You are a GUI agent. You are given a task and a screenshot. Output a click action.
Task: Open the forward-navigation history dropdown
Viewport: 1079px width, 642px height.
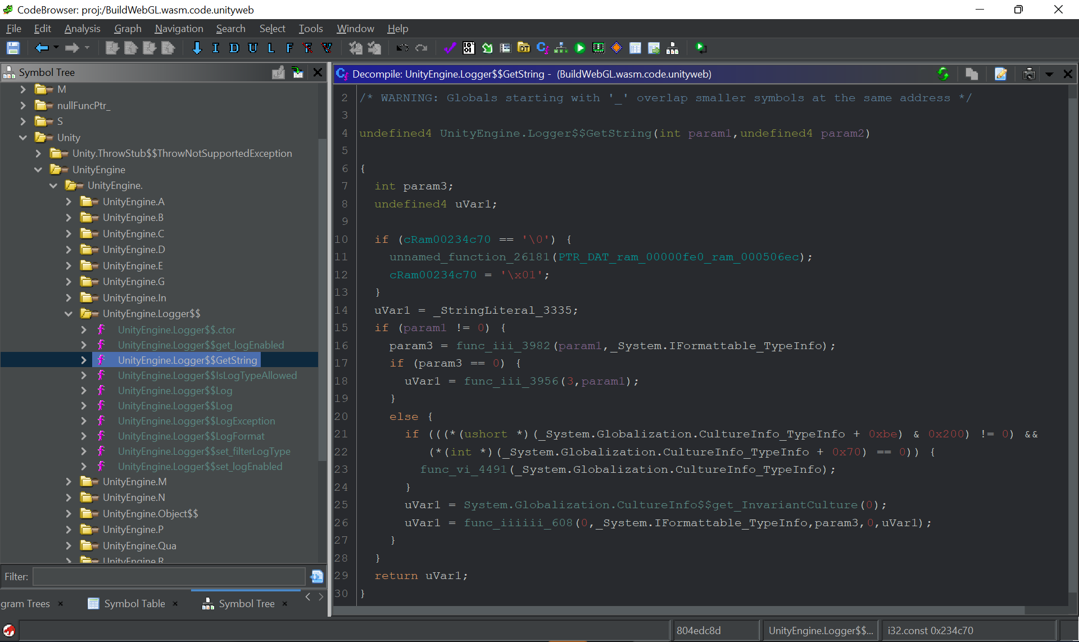[87, 48]
